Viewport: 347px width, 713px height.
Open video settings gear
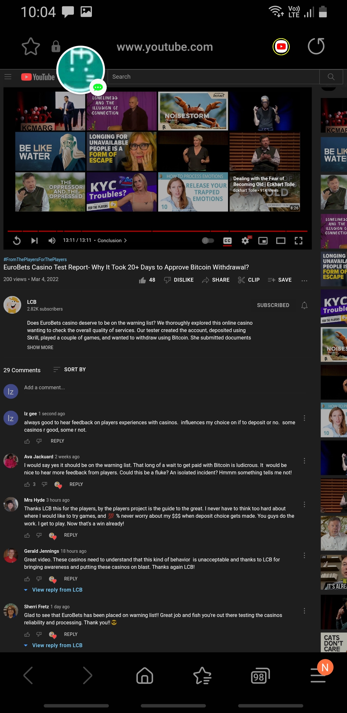click(245, 241)
